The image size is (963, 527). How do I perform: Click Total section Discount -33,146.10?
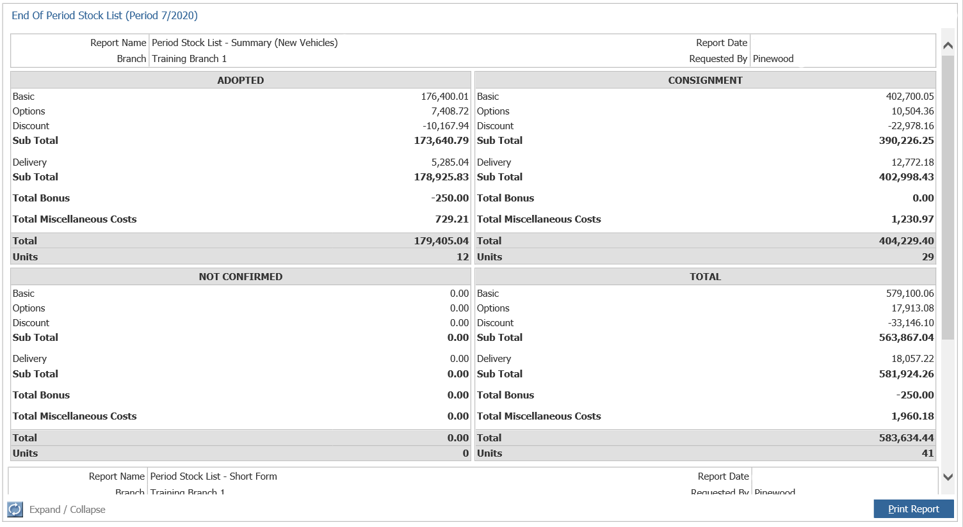click(x=910, y=323)
